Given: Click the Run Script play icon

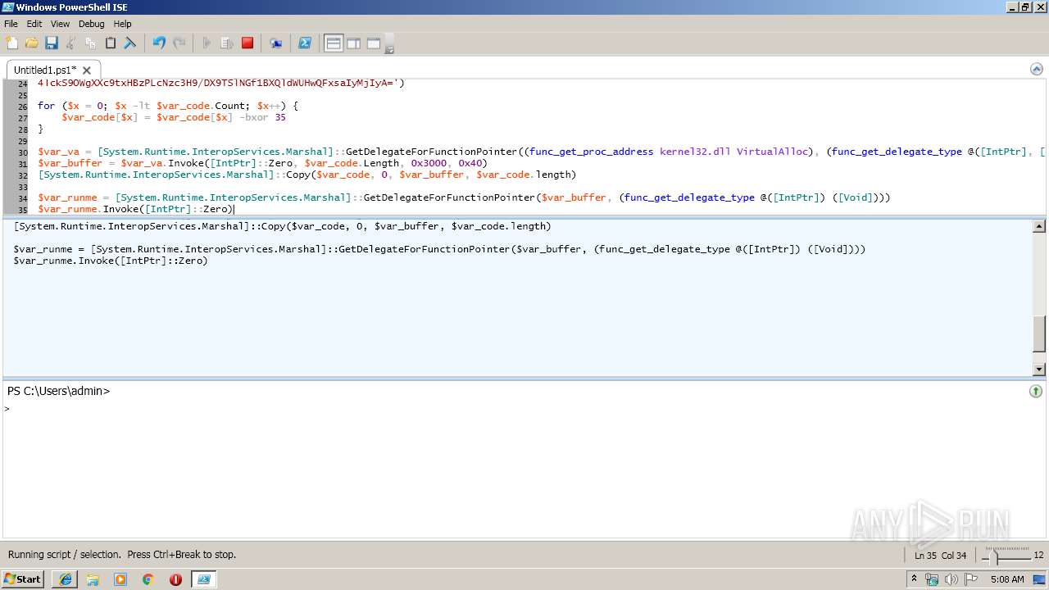Looking at the screenshot, I should click(207, 43).
